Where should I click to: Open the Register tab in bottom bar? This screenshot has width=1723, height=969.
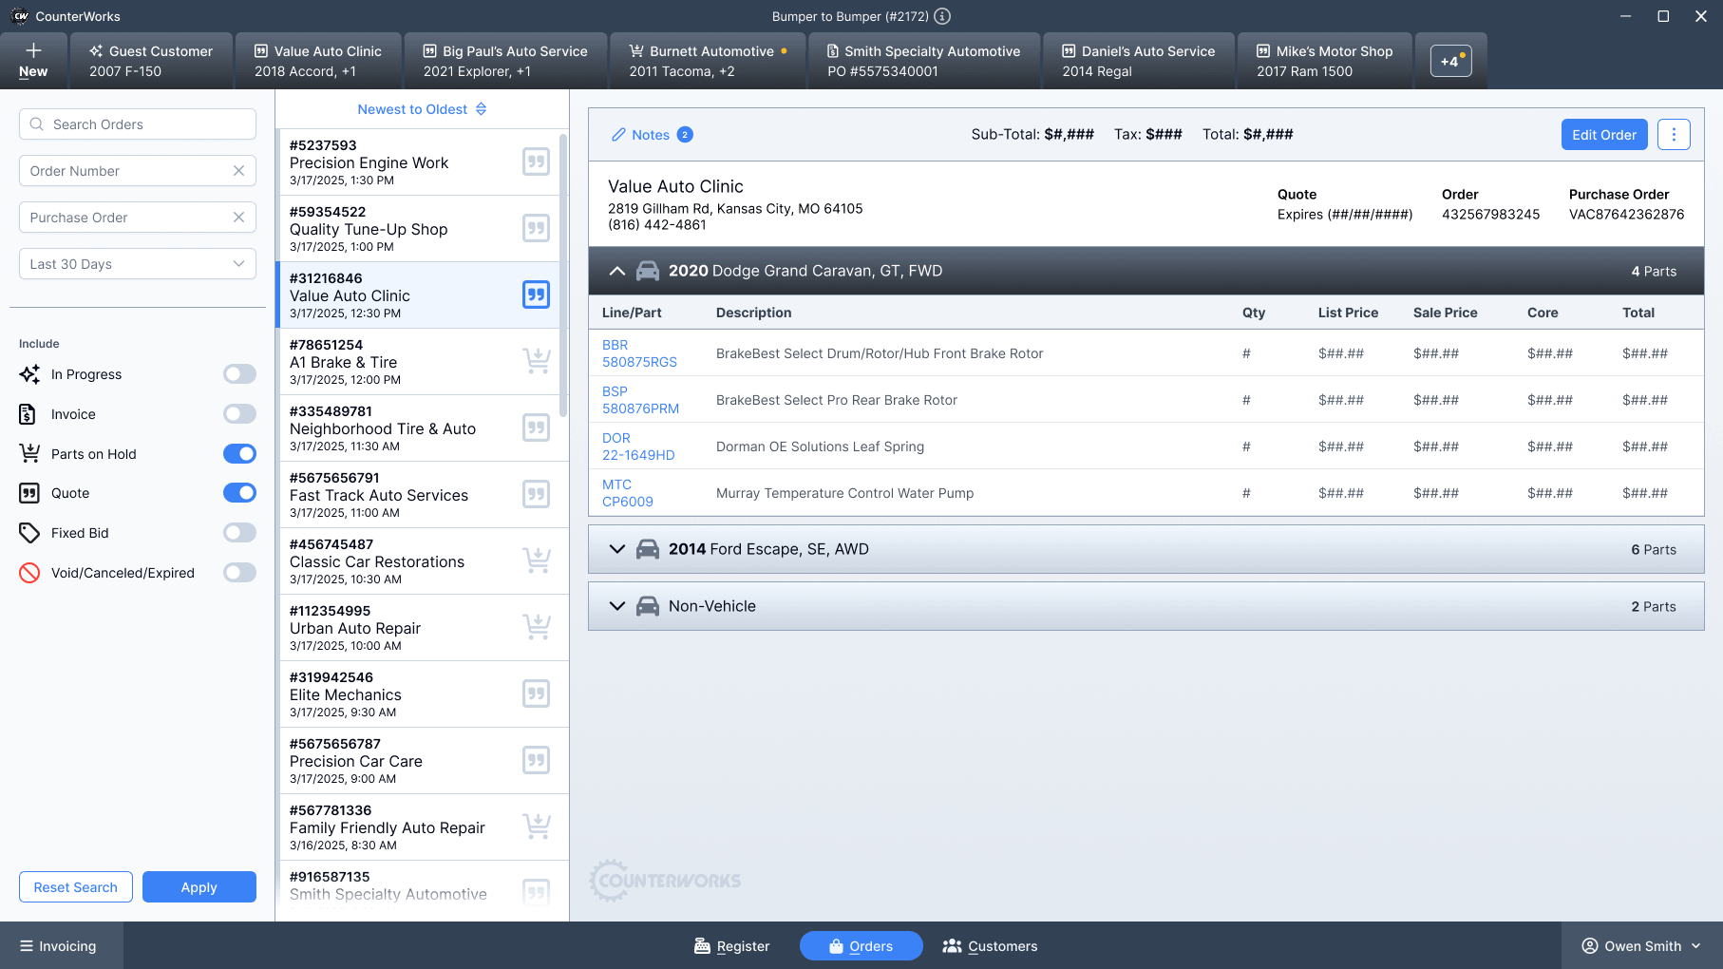731,946
